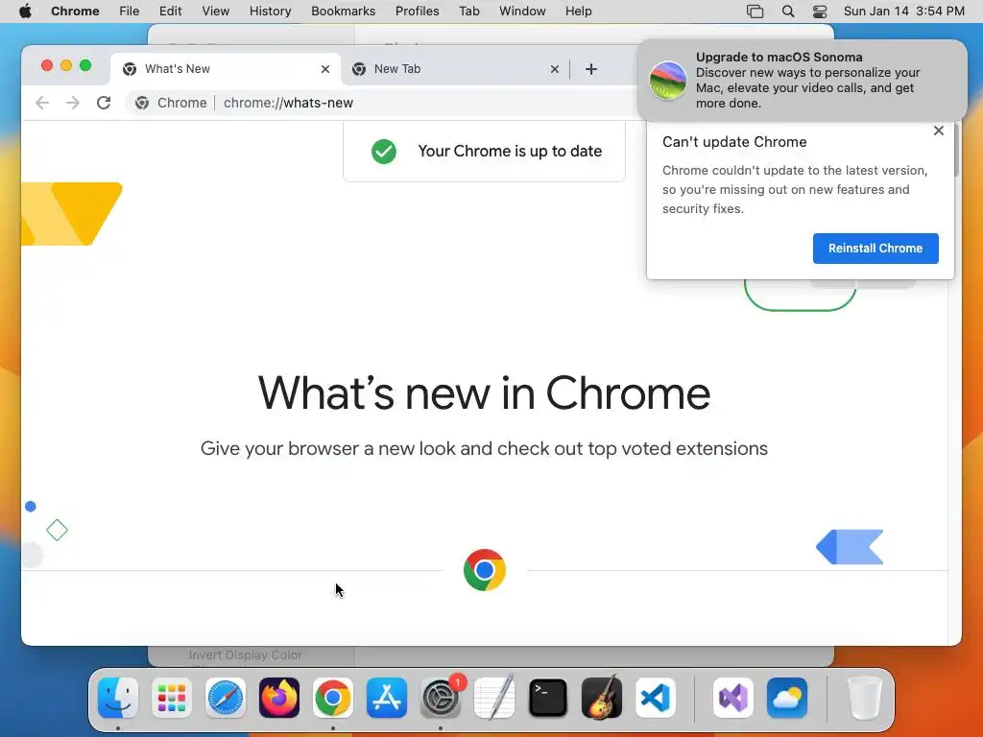Open the File menu
The image size is (983, 737).
pyautogui.click(x=130, y=12)
